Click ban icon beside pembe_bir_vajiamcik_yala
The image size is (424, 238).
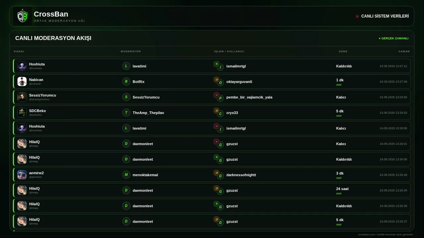(216, 95)
